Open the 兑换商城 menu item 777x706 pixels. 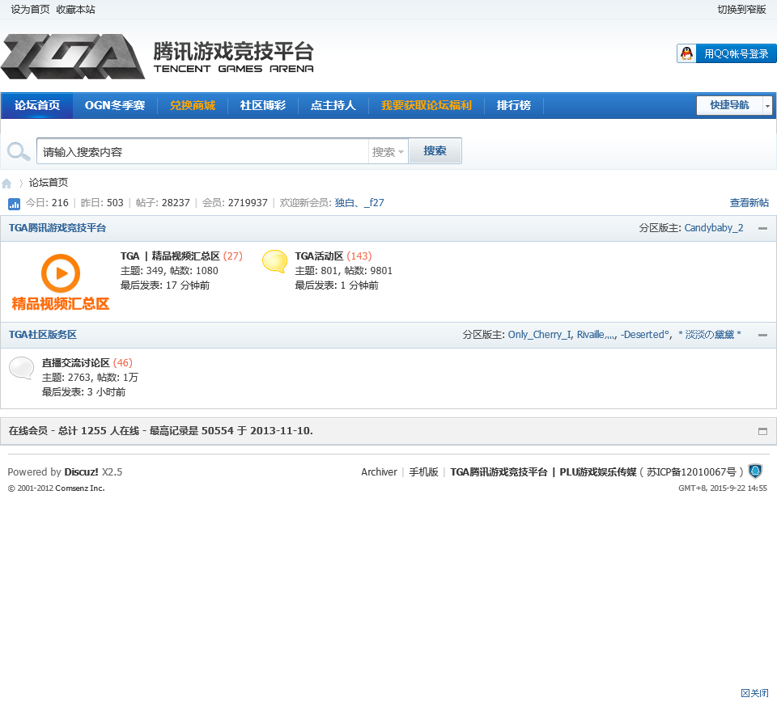193,105
